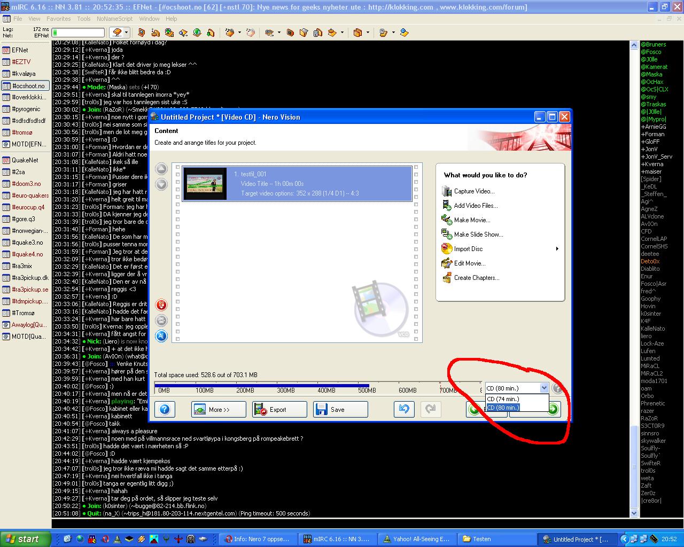Open the Testen folder taskbar button

(x=497, y=539)
